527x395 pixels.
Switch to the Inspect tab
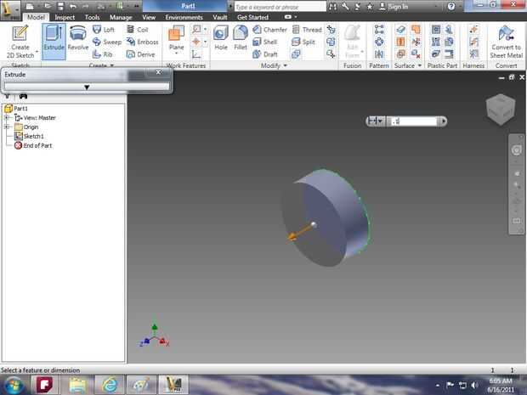65,17
